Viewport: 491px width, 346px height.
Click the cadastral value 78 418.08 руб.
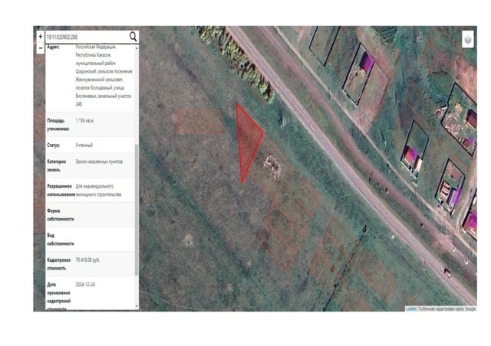(x=87, y=260)
